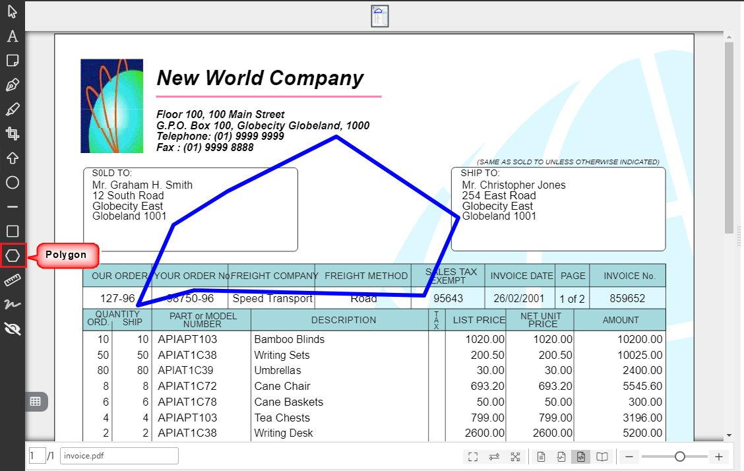Viewport: 744px width, 471px height.
Task: Click the invoice.pdf file name field
Action: tap(119, 456)
